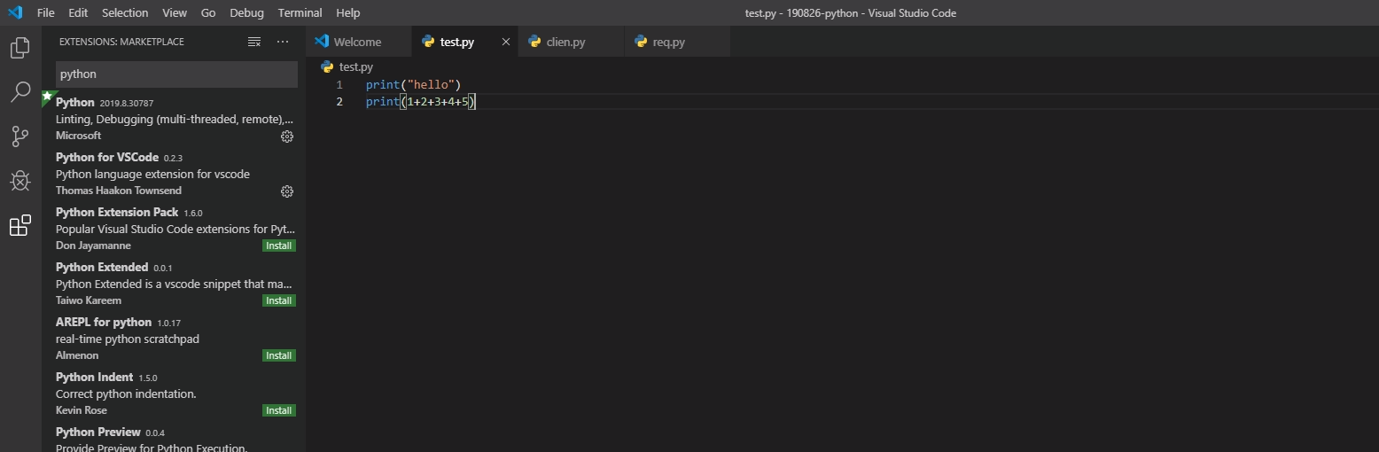Image resolution: width=1379 pixels, height=452 pixels.
Task: Click publisher name Taiwo Kareem
Action: (89, 300)
